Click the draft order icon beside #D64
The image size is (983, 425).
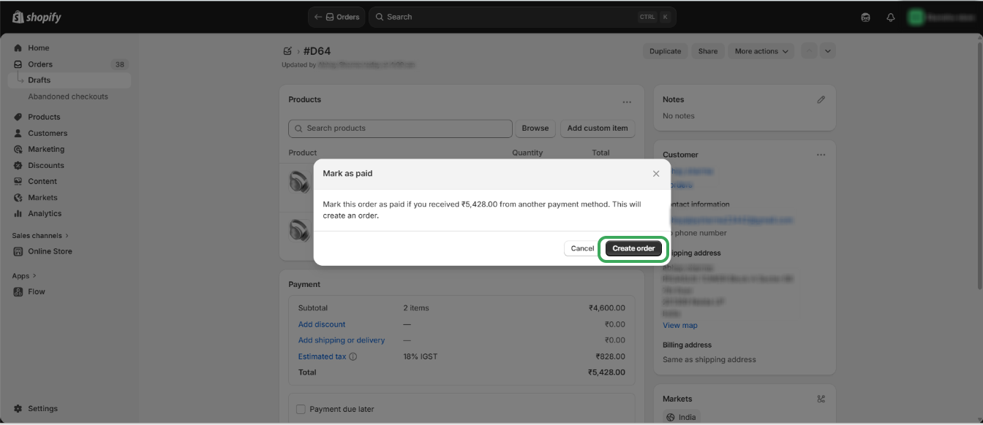(x=287, y=51)
